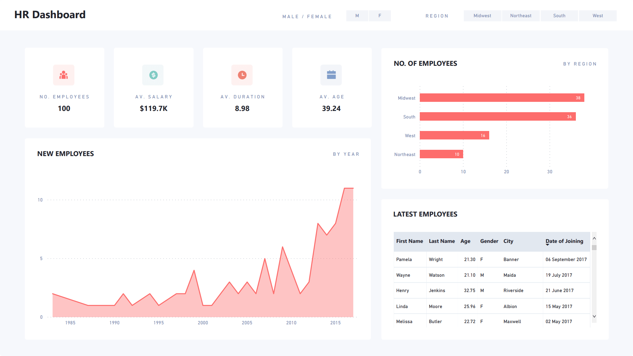The image size is (633, 356).
Task: Click the NEW EMPLOYEES chart title
Action: [66, 154]
